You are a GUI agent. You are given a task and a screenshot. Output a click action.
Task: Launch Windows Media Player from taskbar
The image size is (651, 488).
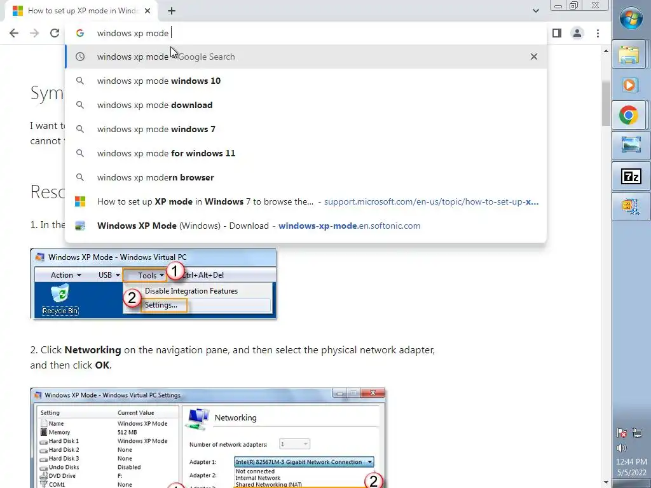[629, 85]
